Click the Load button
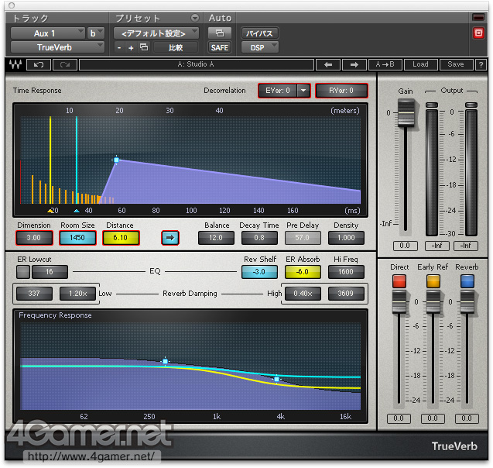 click(x=420, y=64)
